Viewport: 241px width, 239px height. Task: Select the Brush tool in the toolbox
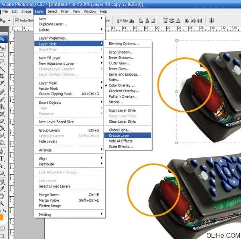pyautogui.click(x=3, y=99)
